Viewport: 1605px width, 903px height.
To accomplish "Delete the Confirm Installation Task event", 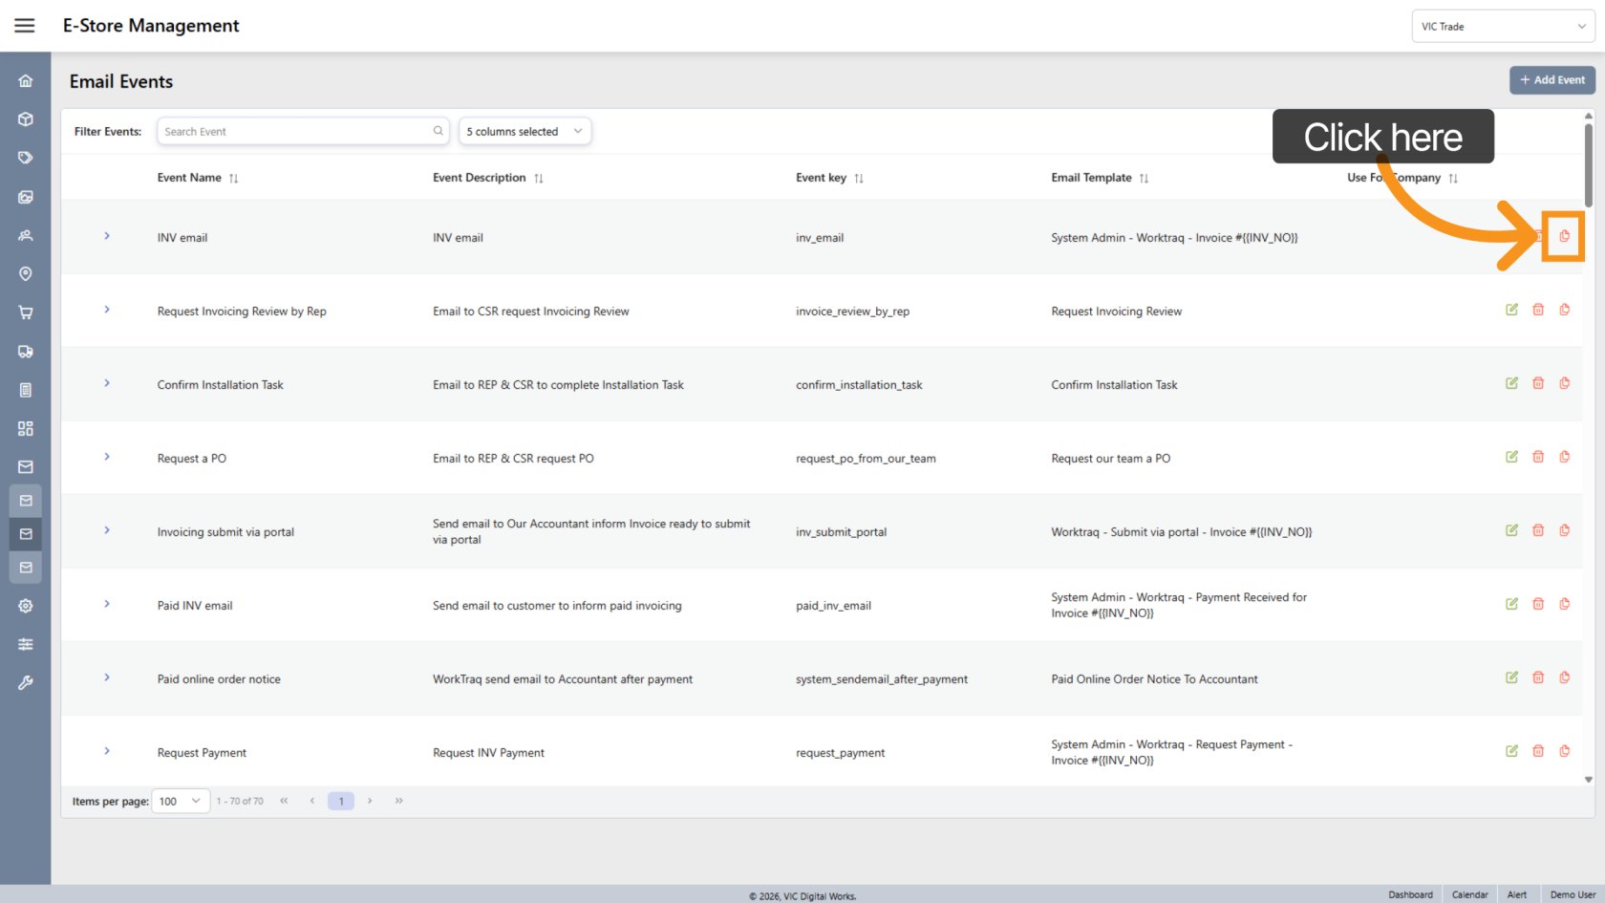I will [1538, 383].
